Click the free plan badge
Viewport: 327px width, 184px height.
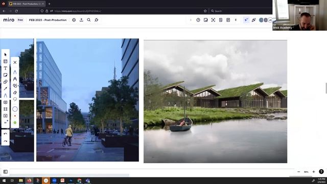coord(20,20)
